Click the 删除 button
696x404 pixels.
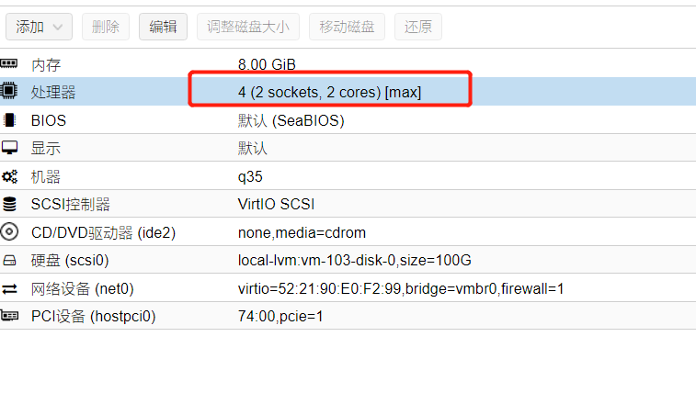tap(106, 27)
